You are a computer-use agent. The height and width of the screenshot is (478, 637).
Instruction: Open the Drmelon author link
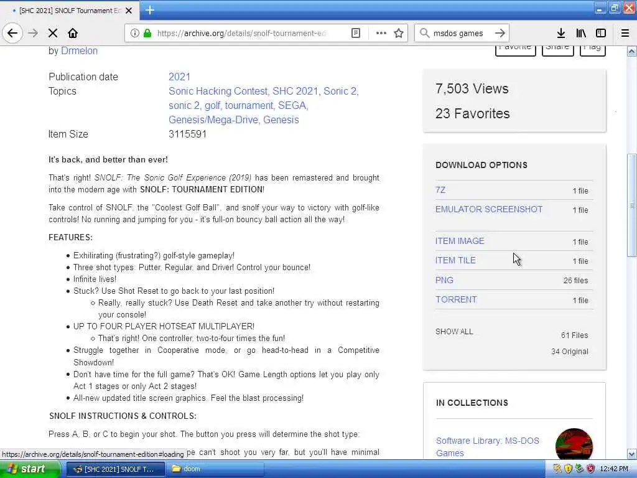tap(79, 51)
